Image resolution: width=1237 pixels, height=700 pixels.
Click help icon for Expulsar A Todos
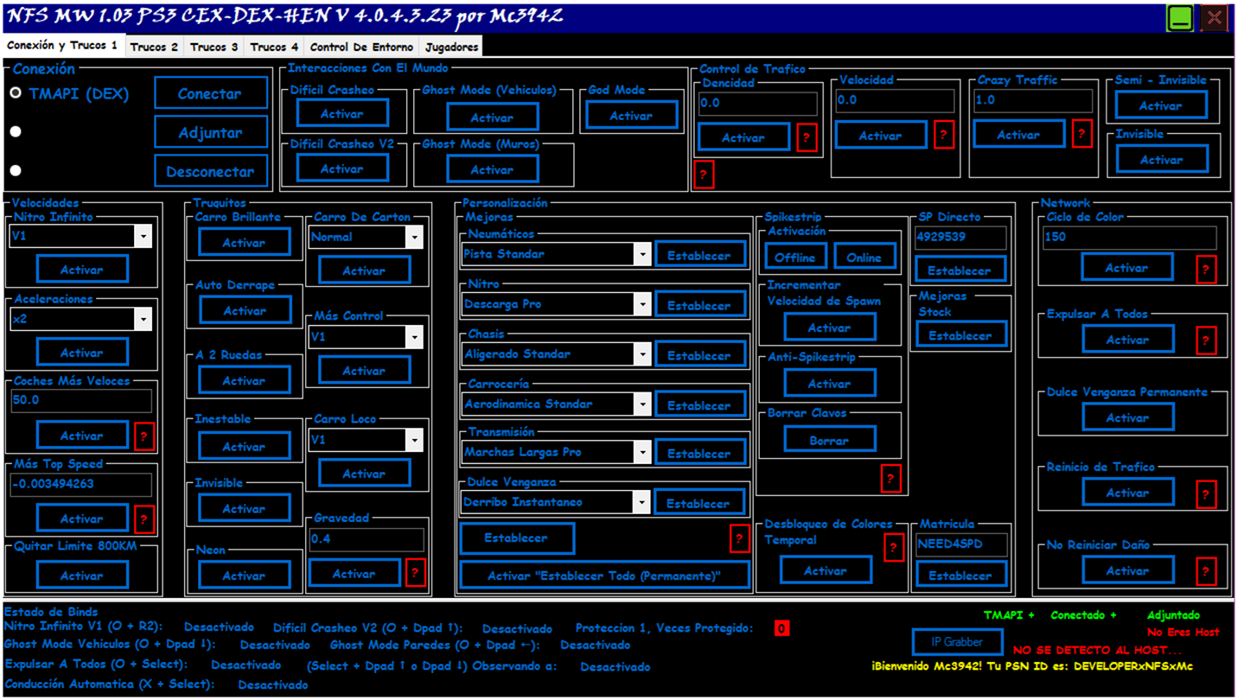pyautogui.click(x=1206, y=340)
